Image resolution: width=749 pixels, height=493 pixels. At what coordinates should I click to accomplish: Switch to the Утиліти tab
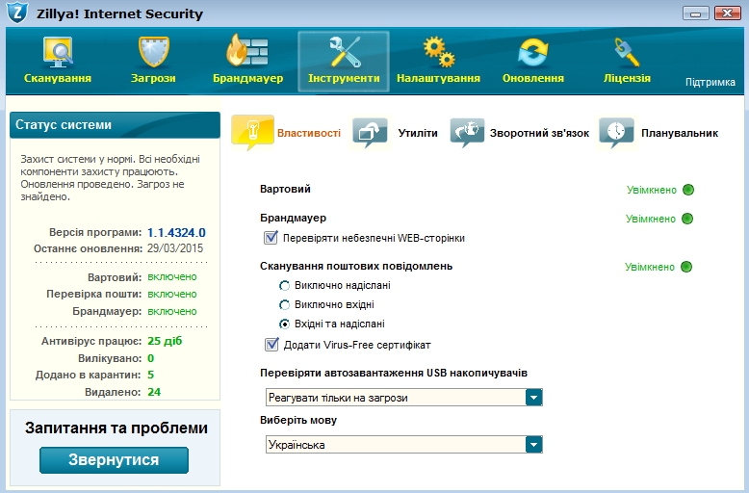(x=395, y=133)
